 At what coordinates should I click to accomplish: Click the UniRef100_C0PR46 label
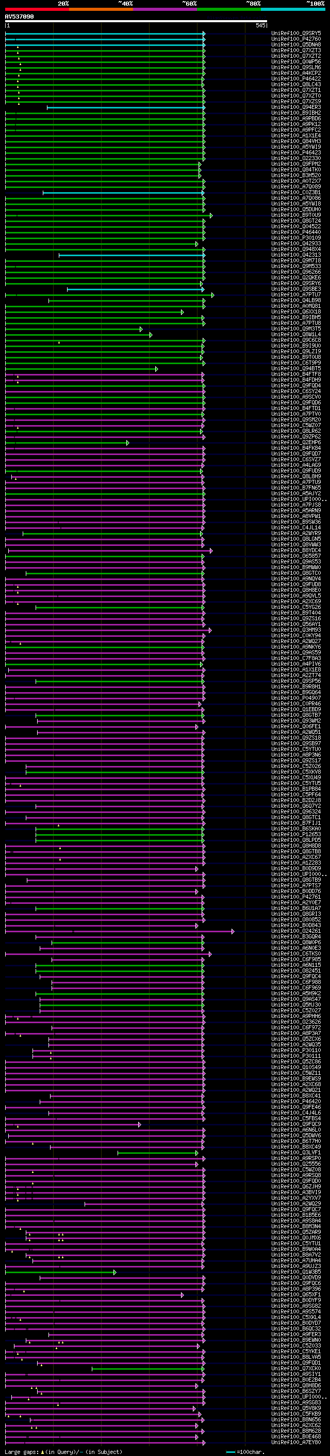(x=296, y=704)
